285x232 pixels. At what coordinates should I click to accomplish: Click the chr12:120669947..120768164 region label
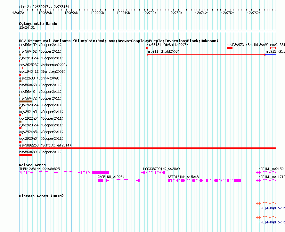tap(44, 7)
